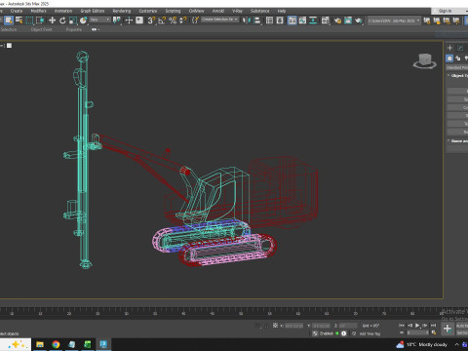Click Use Pivot Point Center icon
The height and width of the screenshot is (351, 468).
[117, 20]
